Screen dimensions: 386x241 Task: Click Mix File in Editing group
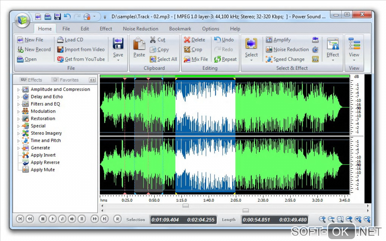196,59
